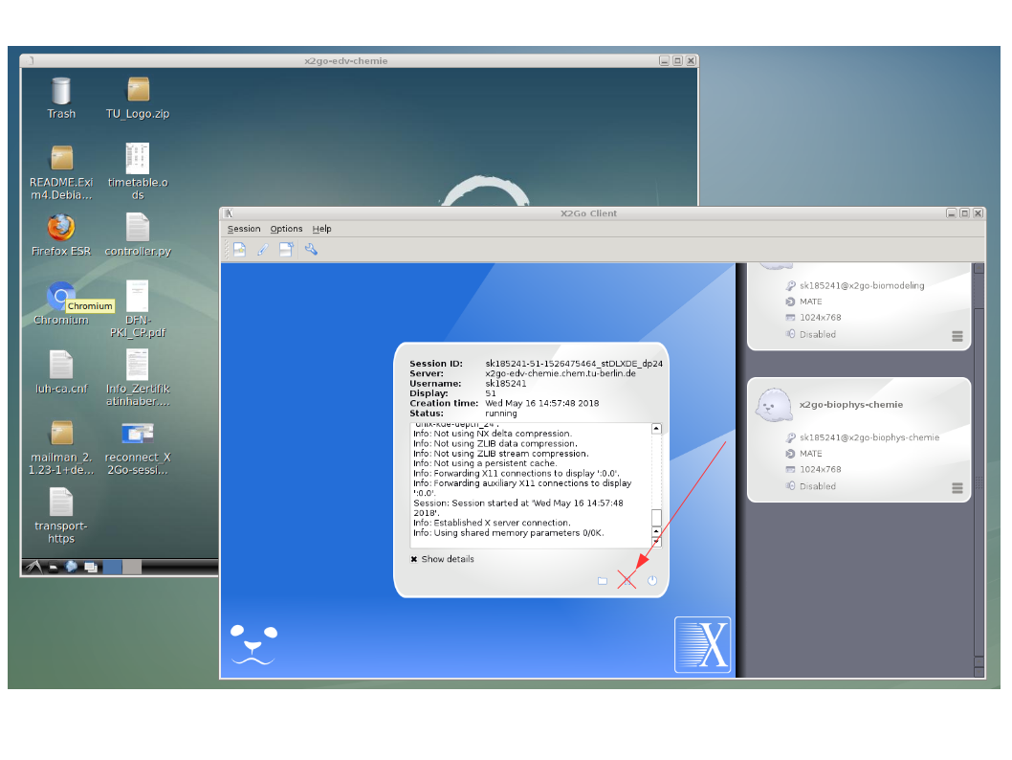Open the Session menu
Image resolution: width=1012 pixels, height=760 pixels.
pos(244,229)
